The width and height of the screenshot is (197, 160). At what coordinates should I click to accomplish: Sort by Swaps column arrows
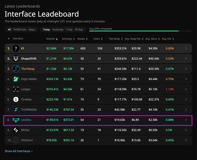[x=87, y=39]
